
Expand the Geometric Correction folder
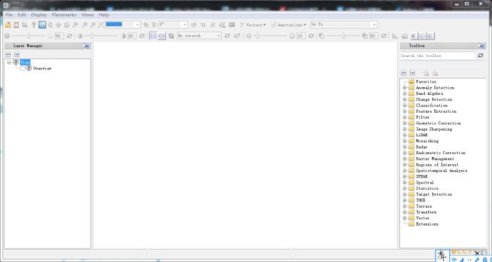point(405,123)
